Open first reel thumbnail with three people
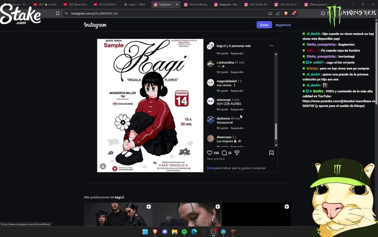 tap(118, 214)
